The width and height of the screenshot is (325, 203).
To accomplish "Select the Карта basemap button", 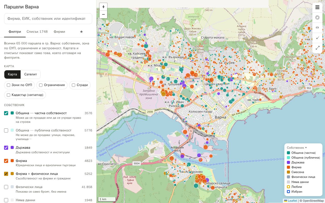I will [x=12, y=74].
